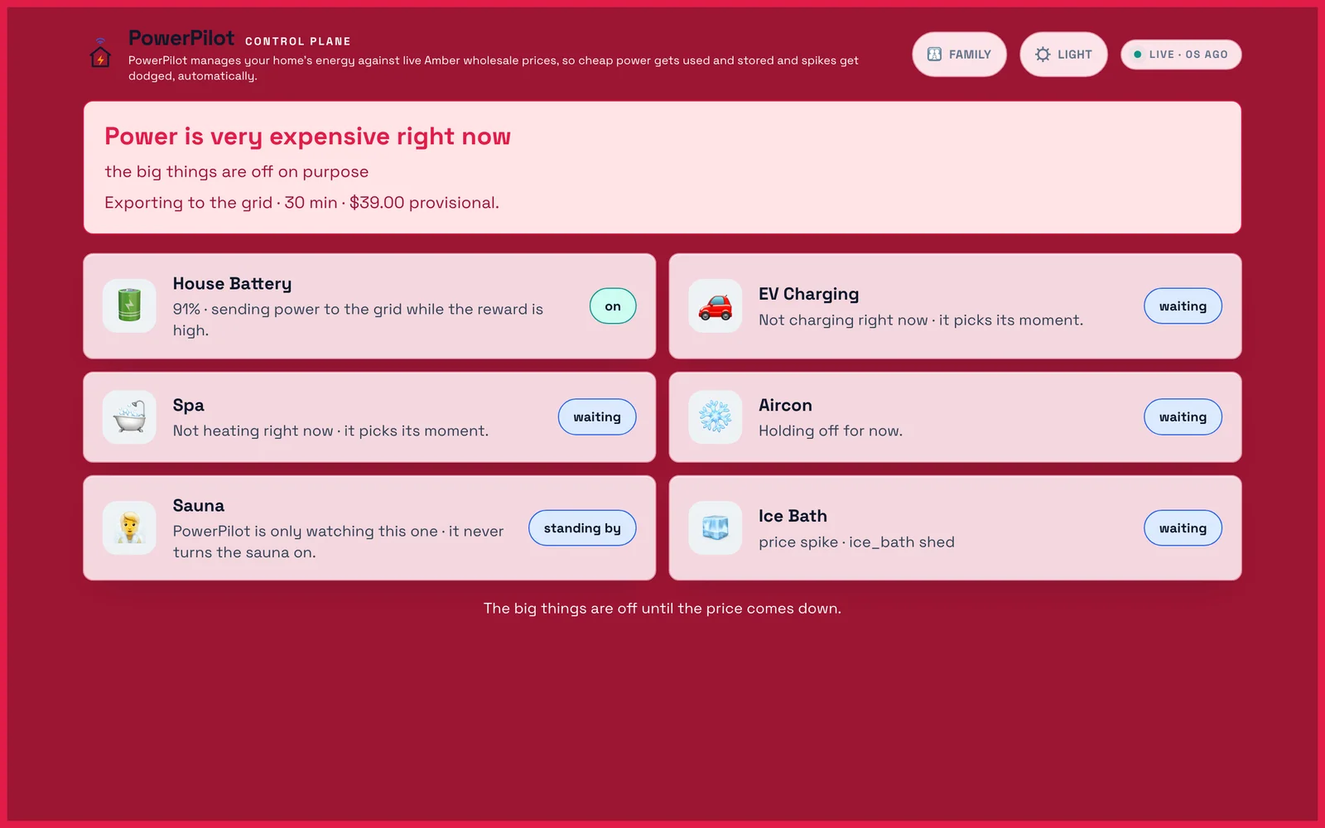Toggle the House Battery 'on' status pill
Image resolution: width=1325 pixels, height=828 pixels.
coord(613,306)
